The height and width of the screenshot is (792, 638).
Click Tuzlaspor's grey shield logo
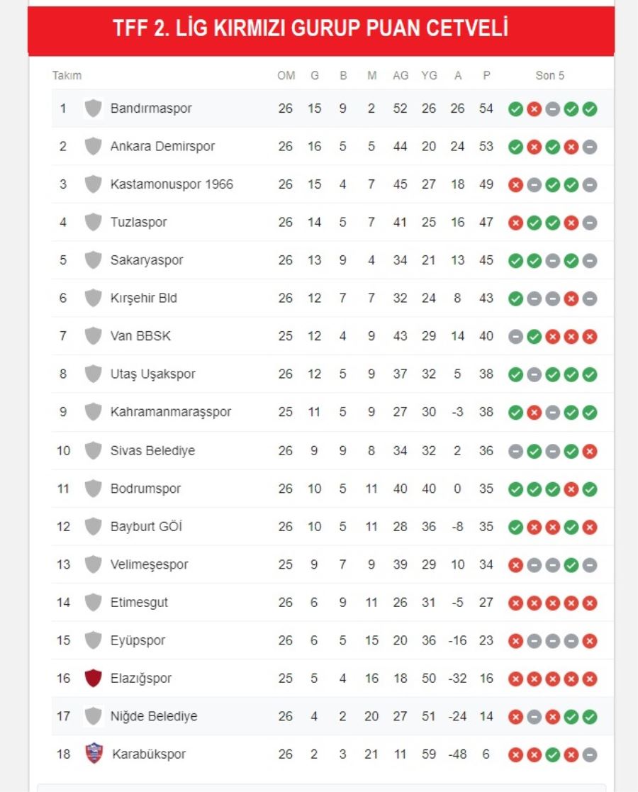93,222
